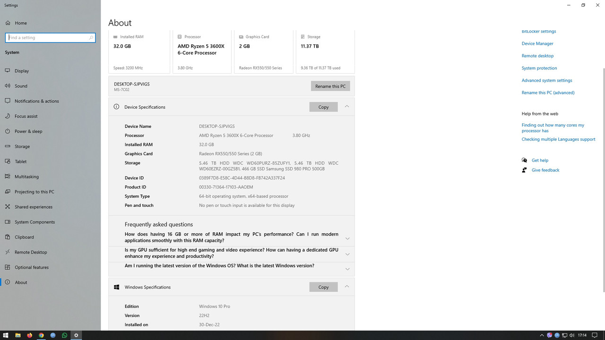Click the Graphics Card summary card
Screen dimensions: 605x340
coord(264,52)
